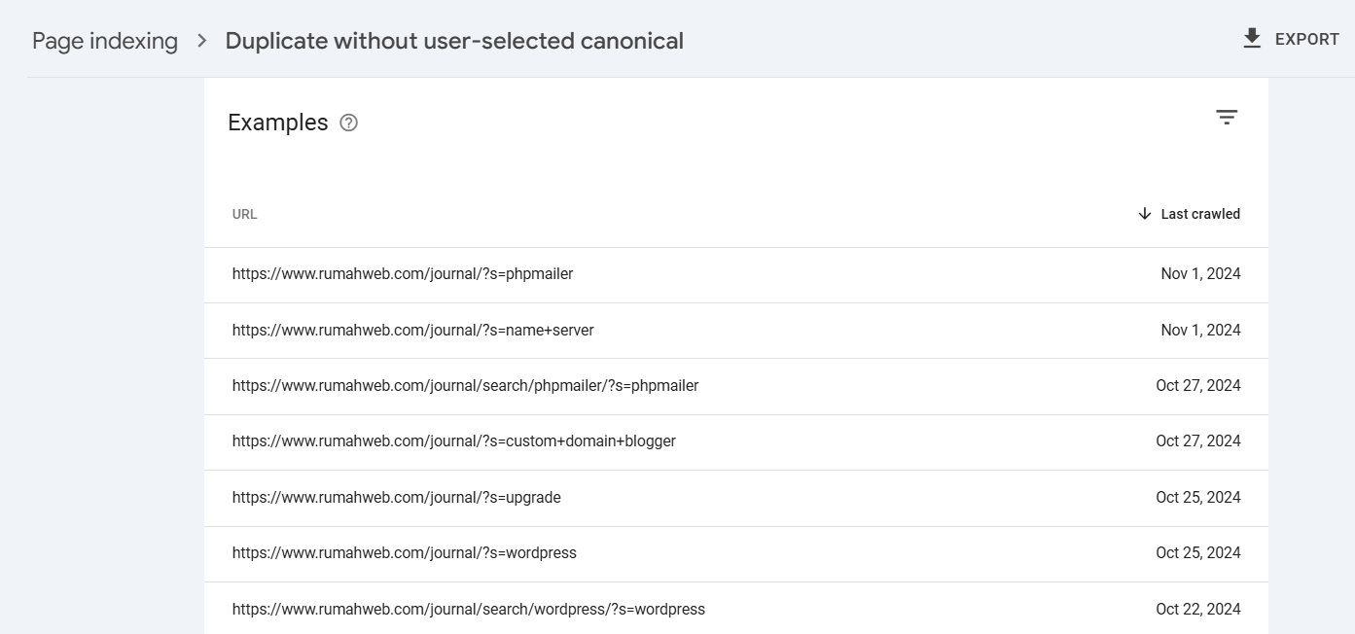Click the Oct 22, 2024 crawl date

pyautogui.click(x=1198, y=610)
